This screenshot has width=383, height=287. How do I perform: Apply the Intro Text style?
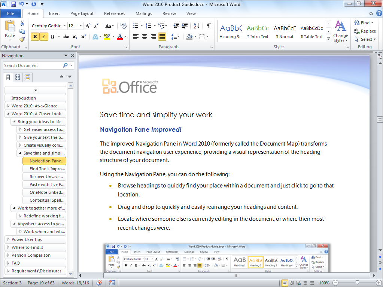(x=258, y=32)
